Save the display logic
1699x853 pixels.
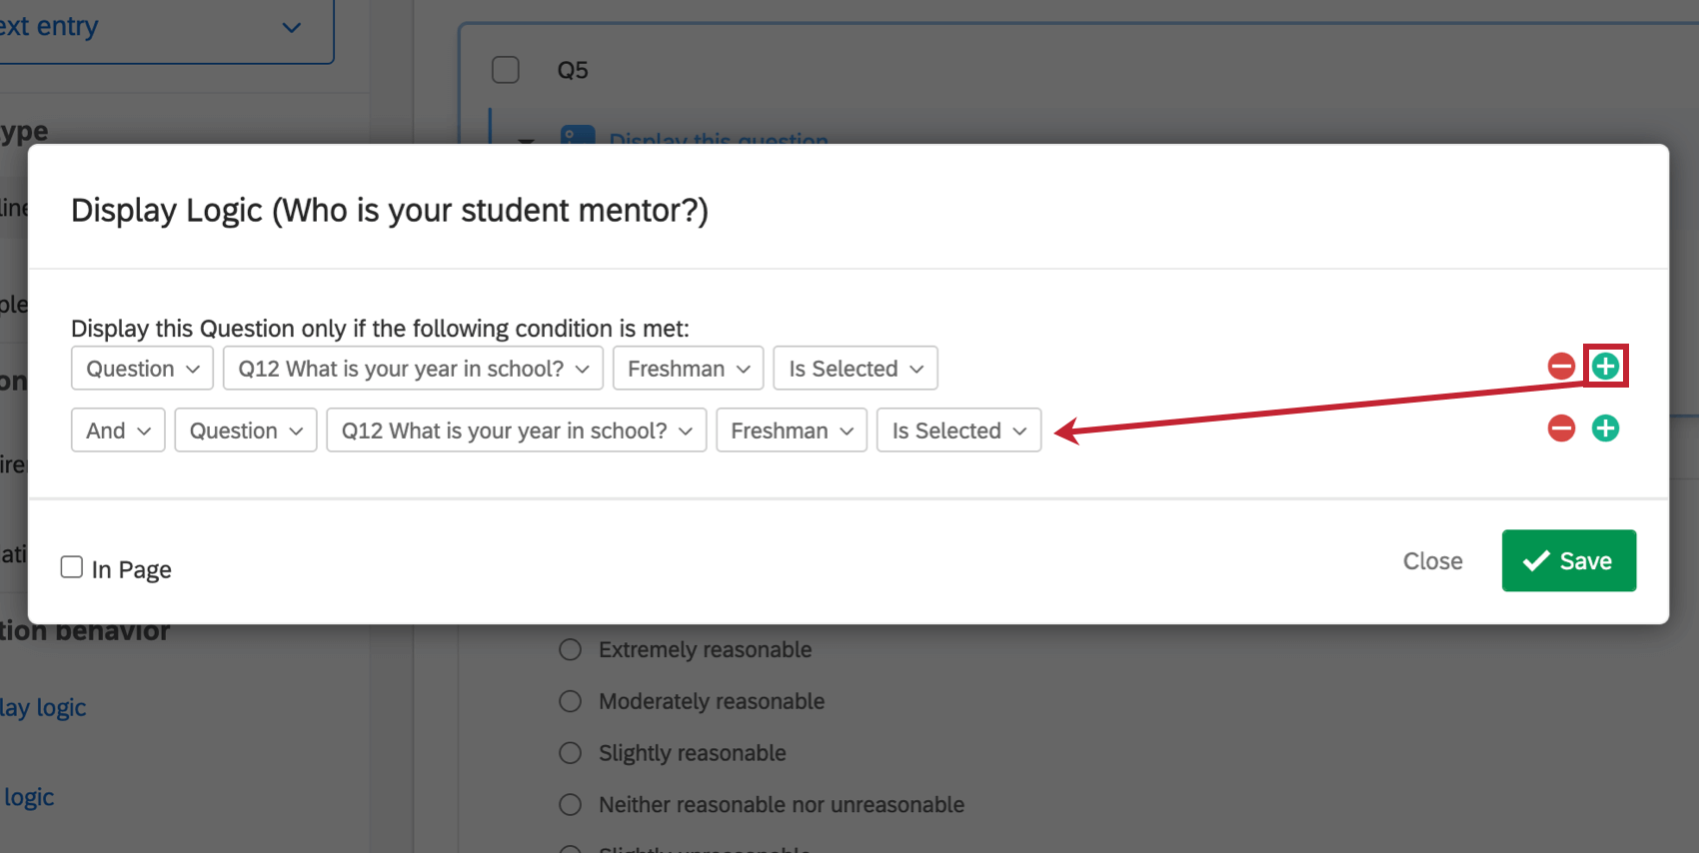[x=1568, y=560]
